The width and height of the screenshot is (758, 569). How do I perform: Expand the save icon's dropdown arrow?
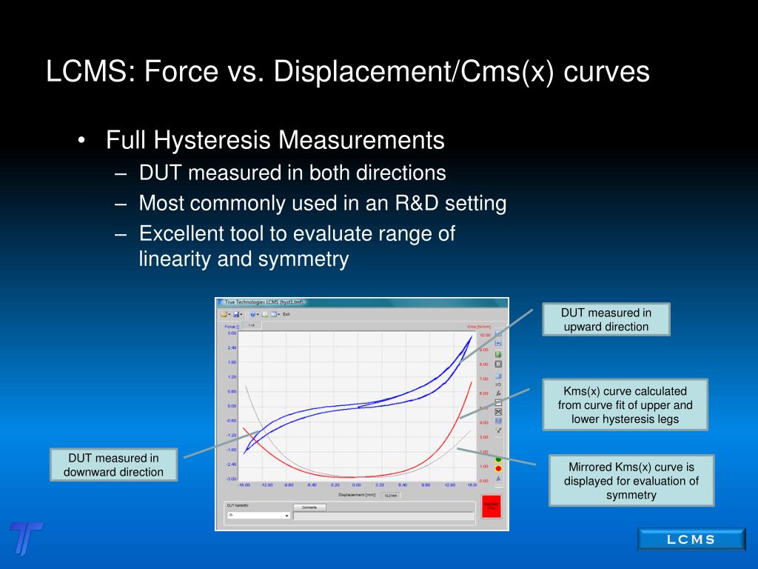point(241,314)
